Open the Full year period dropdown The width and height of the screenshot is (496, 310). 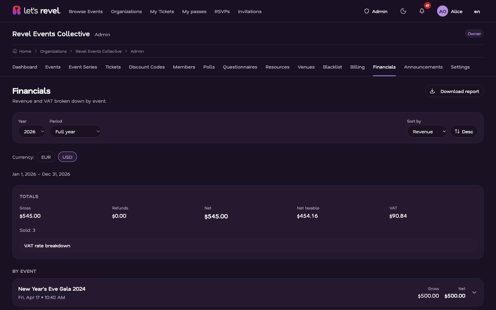coord(75,131)
